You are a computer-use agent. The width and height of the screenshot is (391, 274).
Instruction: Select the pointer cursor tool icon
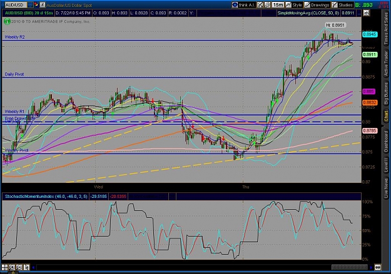click(26, 267)
